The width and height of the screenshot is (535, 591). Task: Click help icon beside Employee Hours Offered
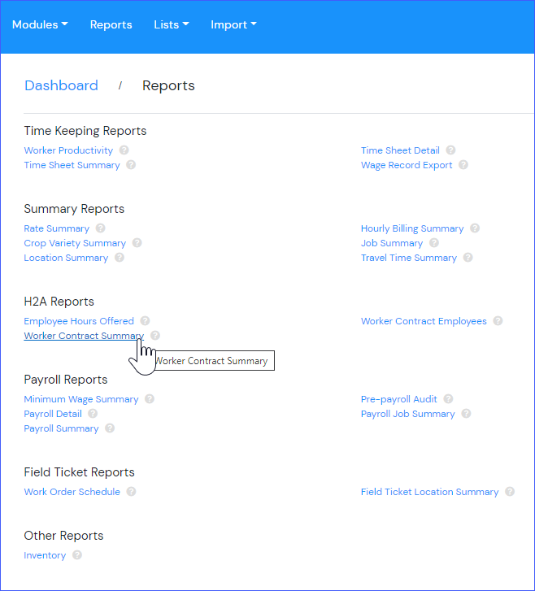click(146, 321)
